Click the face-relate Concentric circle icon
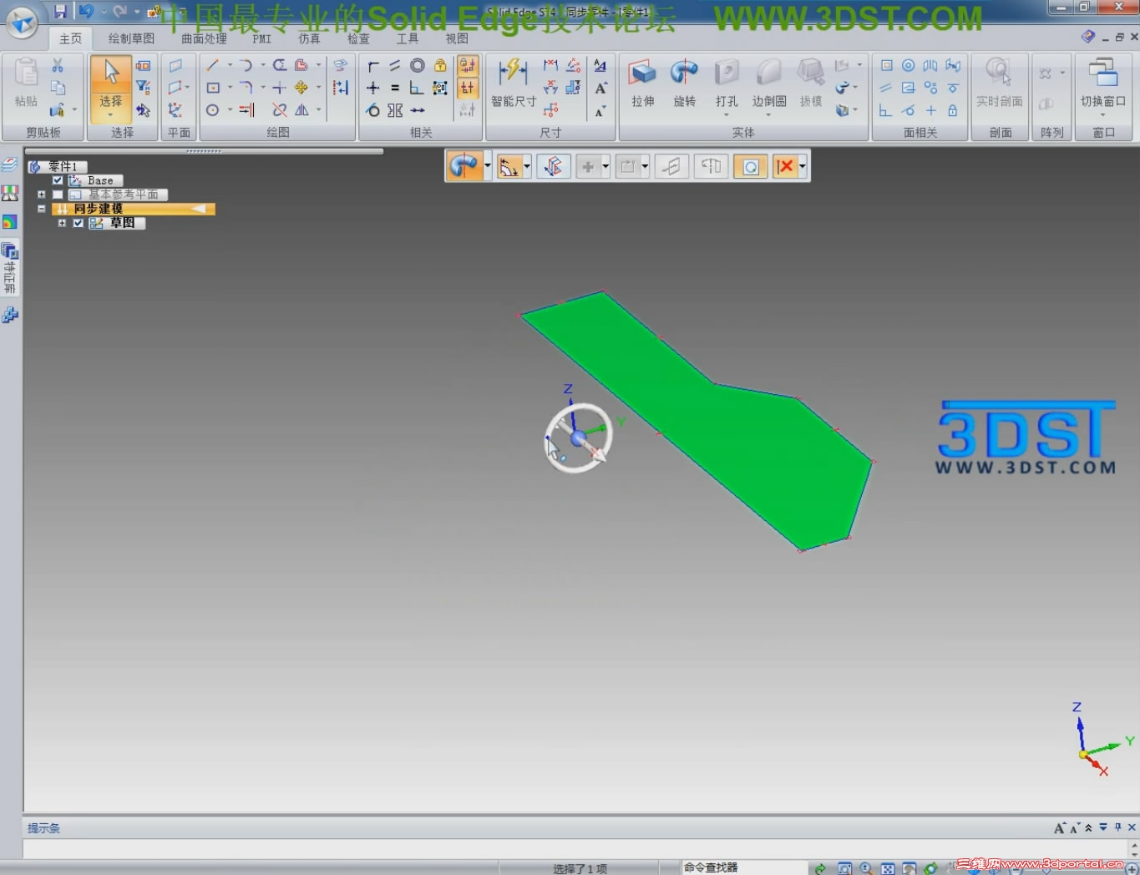Screen dimensions: 1140x875 pyautogui.click(x=908, y=65)
